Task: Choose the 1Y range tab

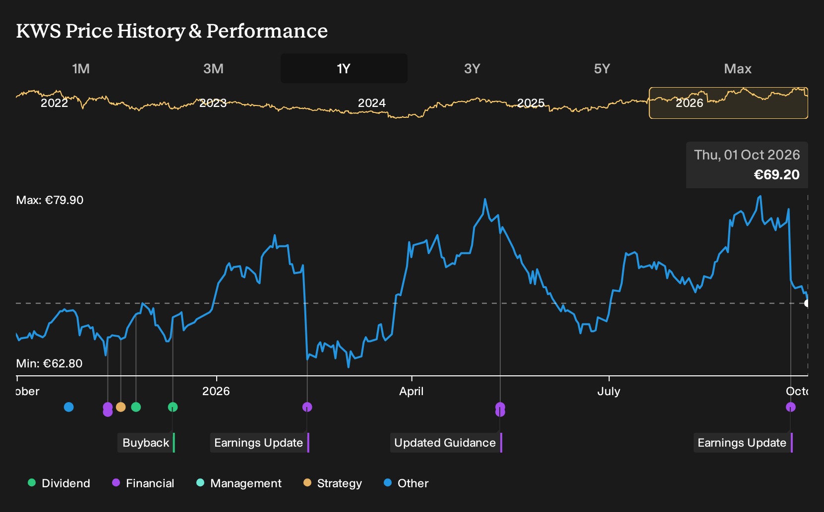Action: [344, 68]
